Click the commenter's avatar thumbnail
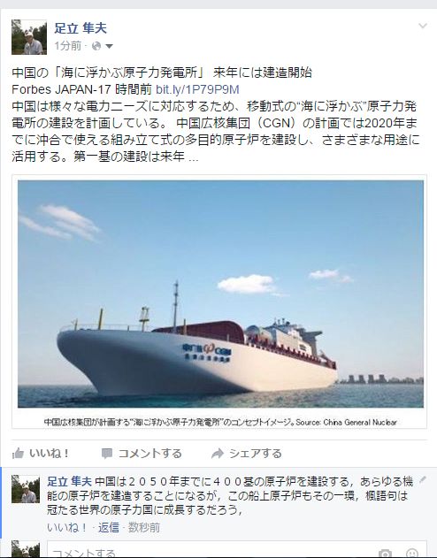Screen dimensions: 437x558 tap(26, 489)
